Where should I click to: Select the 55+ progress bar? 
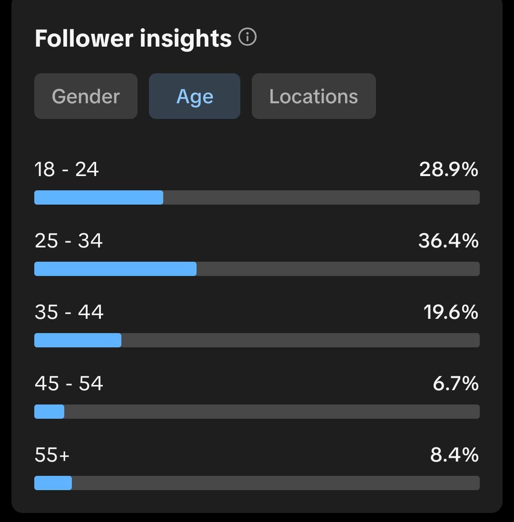[257, 483]
